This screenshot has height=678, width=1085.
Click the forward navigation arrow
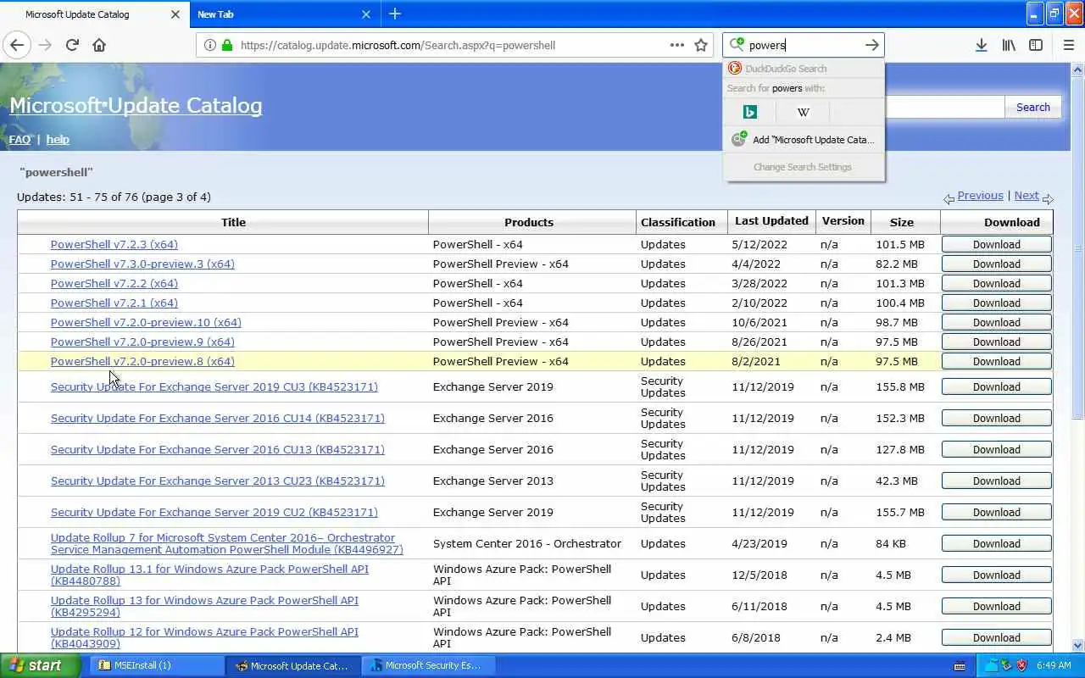45,45
